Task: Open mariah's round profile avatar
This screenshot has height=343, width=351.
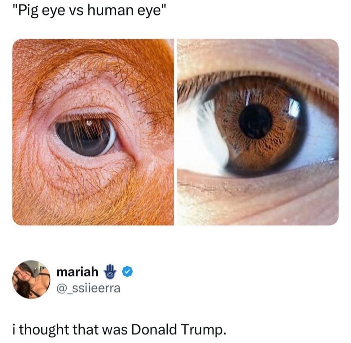Action: pyautogui.click(x=31, y=279)
